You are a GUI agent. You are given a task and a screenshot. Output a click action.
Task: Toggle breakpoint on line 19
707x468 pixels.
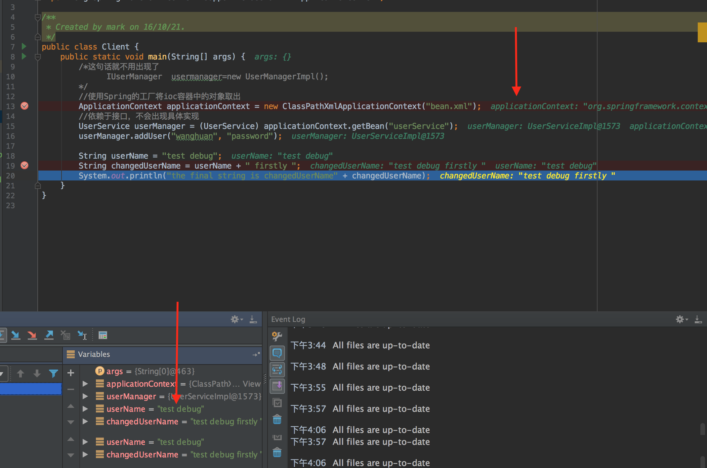[x=24, y=165]
